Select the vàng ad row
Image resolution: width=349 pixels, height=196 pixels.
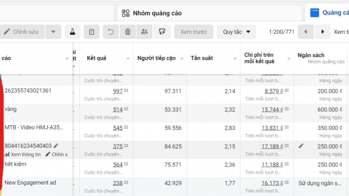pyautogui.click(x=10, y=109)
